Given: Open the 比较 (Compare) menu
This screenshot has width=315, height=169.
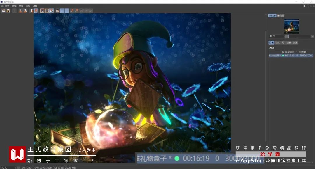Looking at the screenshot, I should tap(28, 6).
